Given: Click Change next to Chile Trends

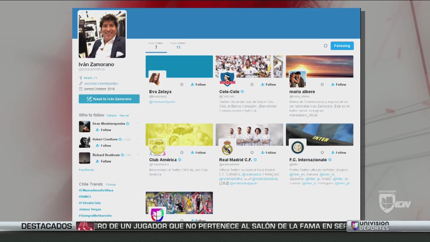Looking at the screenshot, I should pyautogui.click(x=111, y=185).
